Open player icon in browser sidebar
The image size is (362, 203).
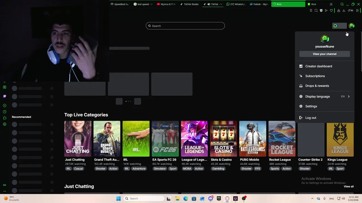tap(5, 105)
